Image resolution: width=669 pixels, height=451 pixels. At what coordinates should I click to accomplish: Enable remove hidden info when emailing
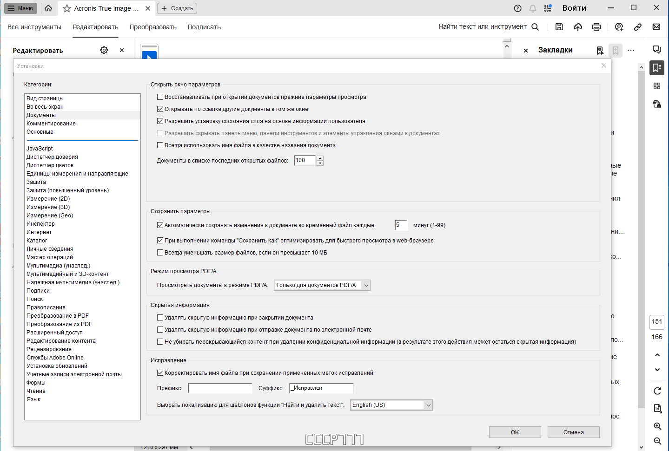point(160,330)
